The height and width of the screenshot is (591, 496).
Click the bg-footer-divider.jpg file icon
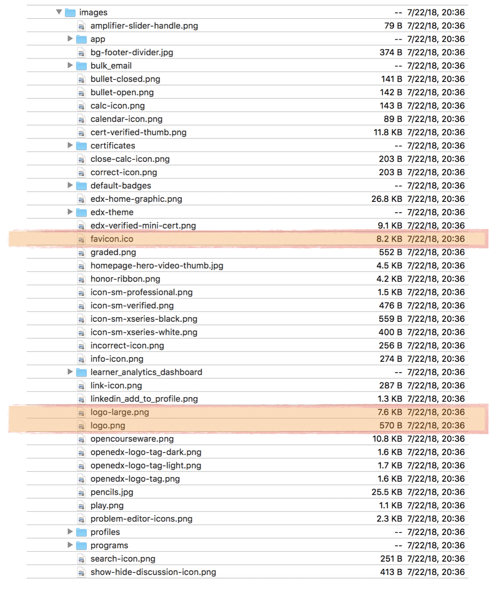pos(82,53)
